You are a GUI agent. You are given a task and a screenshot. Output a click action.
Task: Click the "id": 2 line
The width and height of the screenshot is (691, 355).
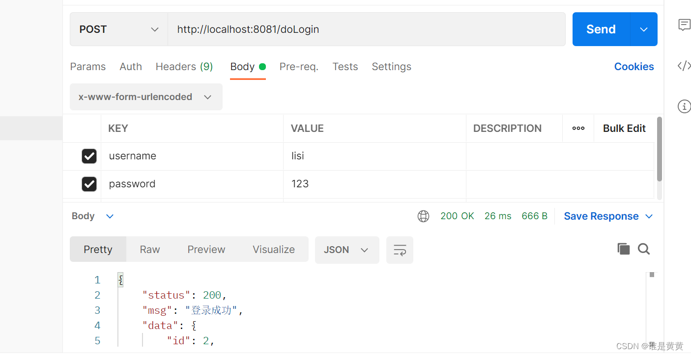[191, 341]
